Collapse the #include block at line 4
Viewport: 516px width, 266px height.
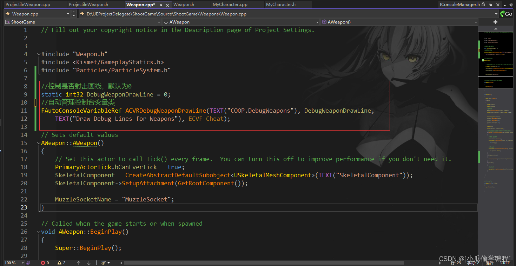tap(38, 54)
